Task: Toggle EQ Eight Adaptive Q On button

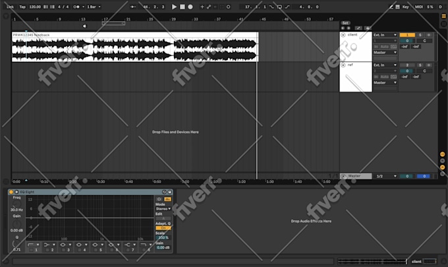Action: [x=163, y=228]
